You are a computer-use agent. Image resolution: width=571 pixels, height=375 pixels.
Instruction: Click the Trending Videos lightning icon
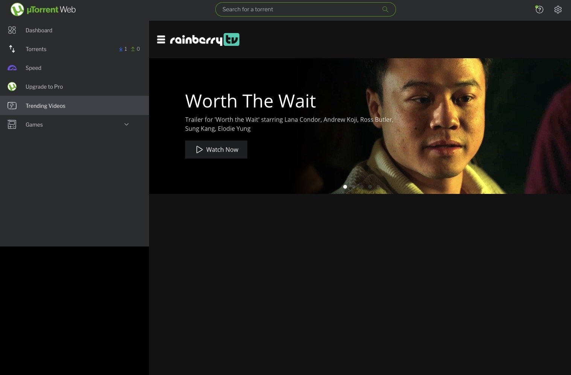[x=12, y=106]
